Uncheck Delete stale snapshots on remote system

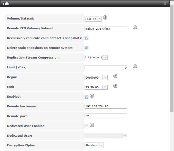pos(86,48)
